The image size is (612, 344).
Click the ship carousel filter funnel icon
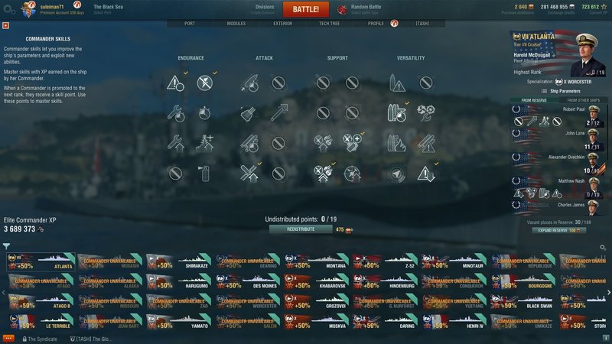(6, 246)
